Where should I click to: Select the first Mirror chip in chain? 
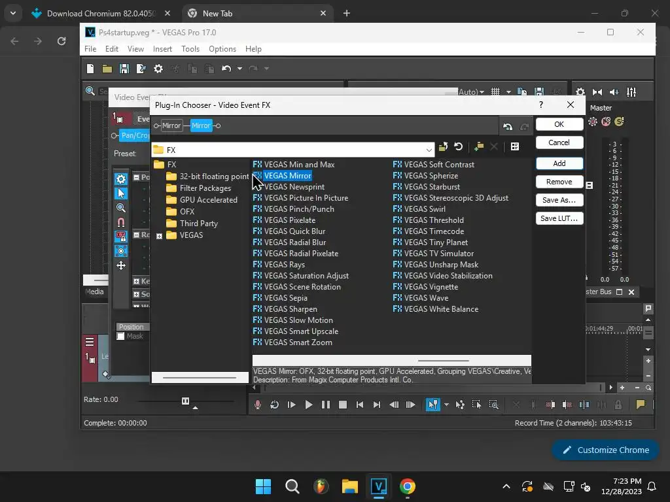click(x=171, y=125)
